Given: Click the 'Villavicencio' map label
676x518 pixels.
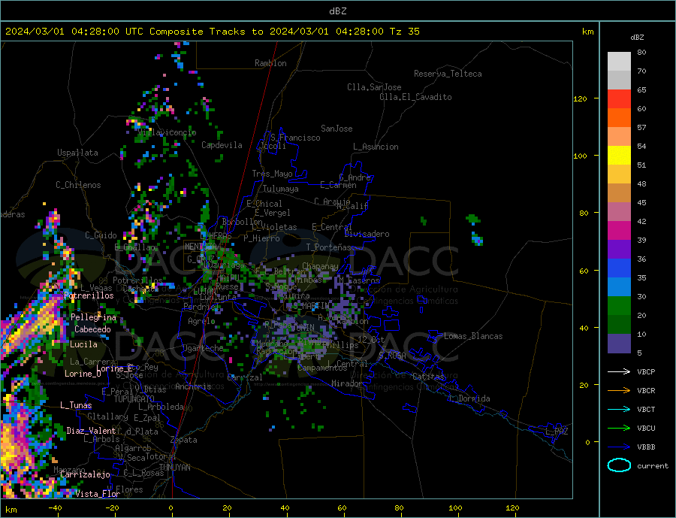Looking at the screenshot, I should [x=167, y=132].
